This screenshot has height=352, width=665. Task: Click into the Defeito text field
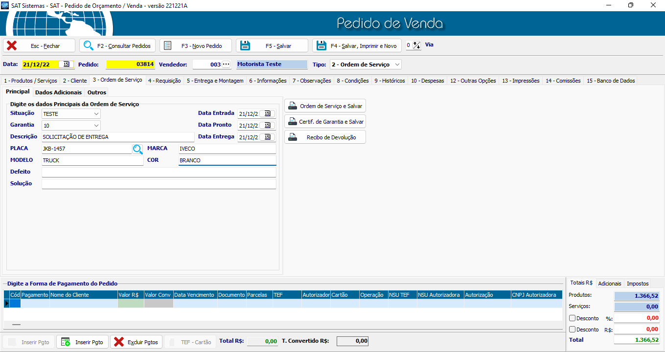(159, 172)
